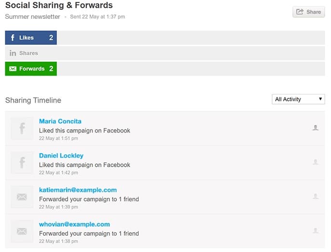Click the Summer newsletter campaign name
This screenshot has width=331, height=252.
32,17
